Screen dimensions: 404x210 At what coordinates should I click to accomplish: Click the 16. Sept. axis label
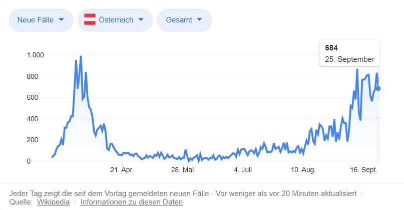point(364,170)
